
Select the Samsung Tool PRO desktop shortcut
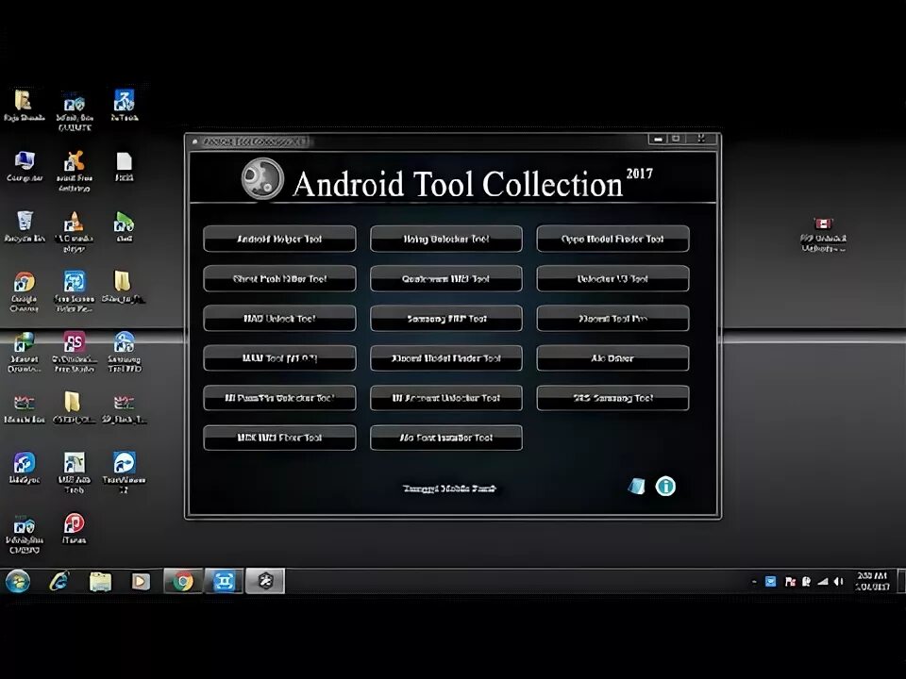click(124, 352)
